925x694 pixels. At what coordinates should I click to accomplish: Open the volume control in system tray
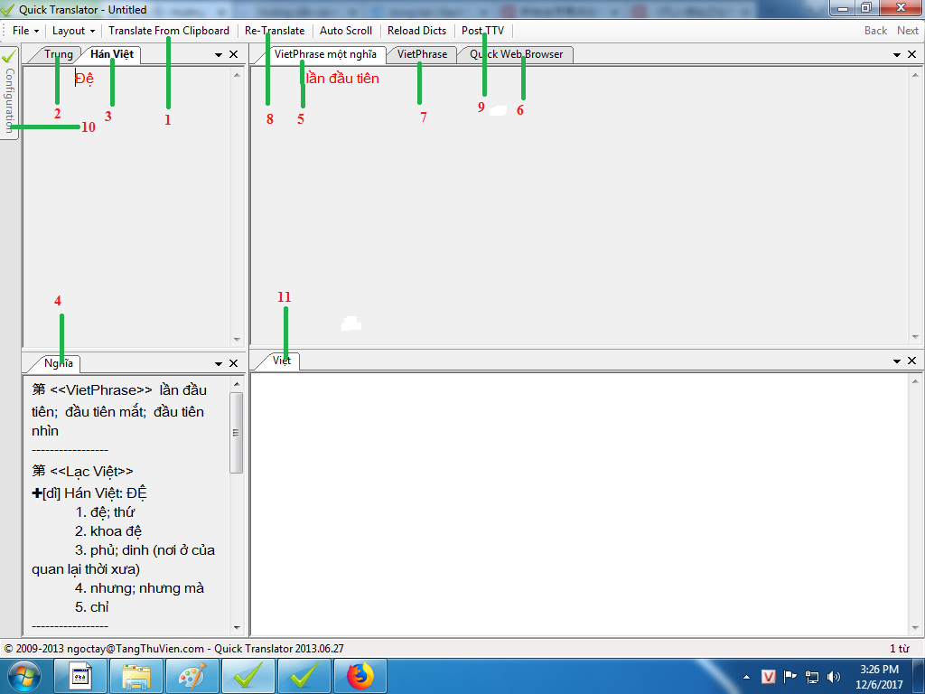834,676
